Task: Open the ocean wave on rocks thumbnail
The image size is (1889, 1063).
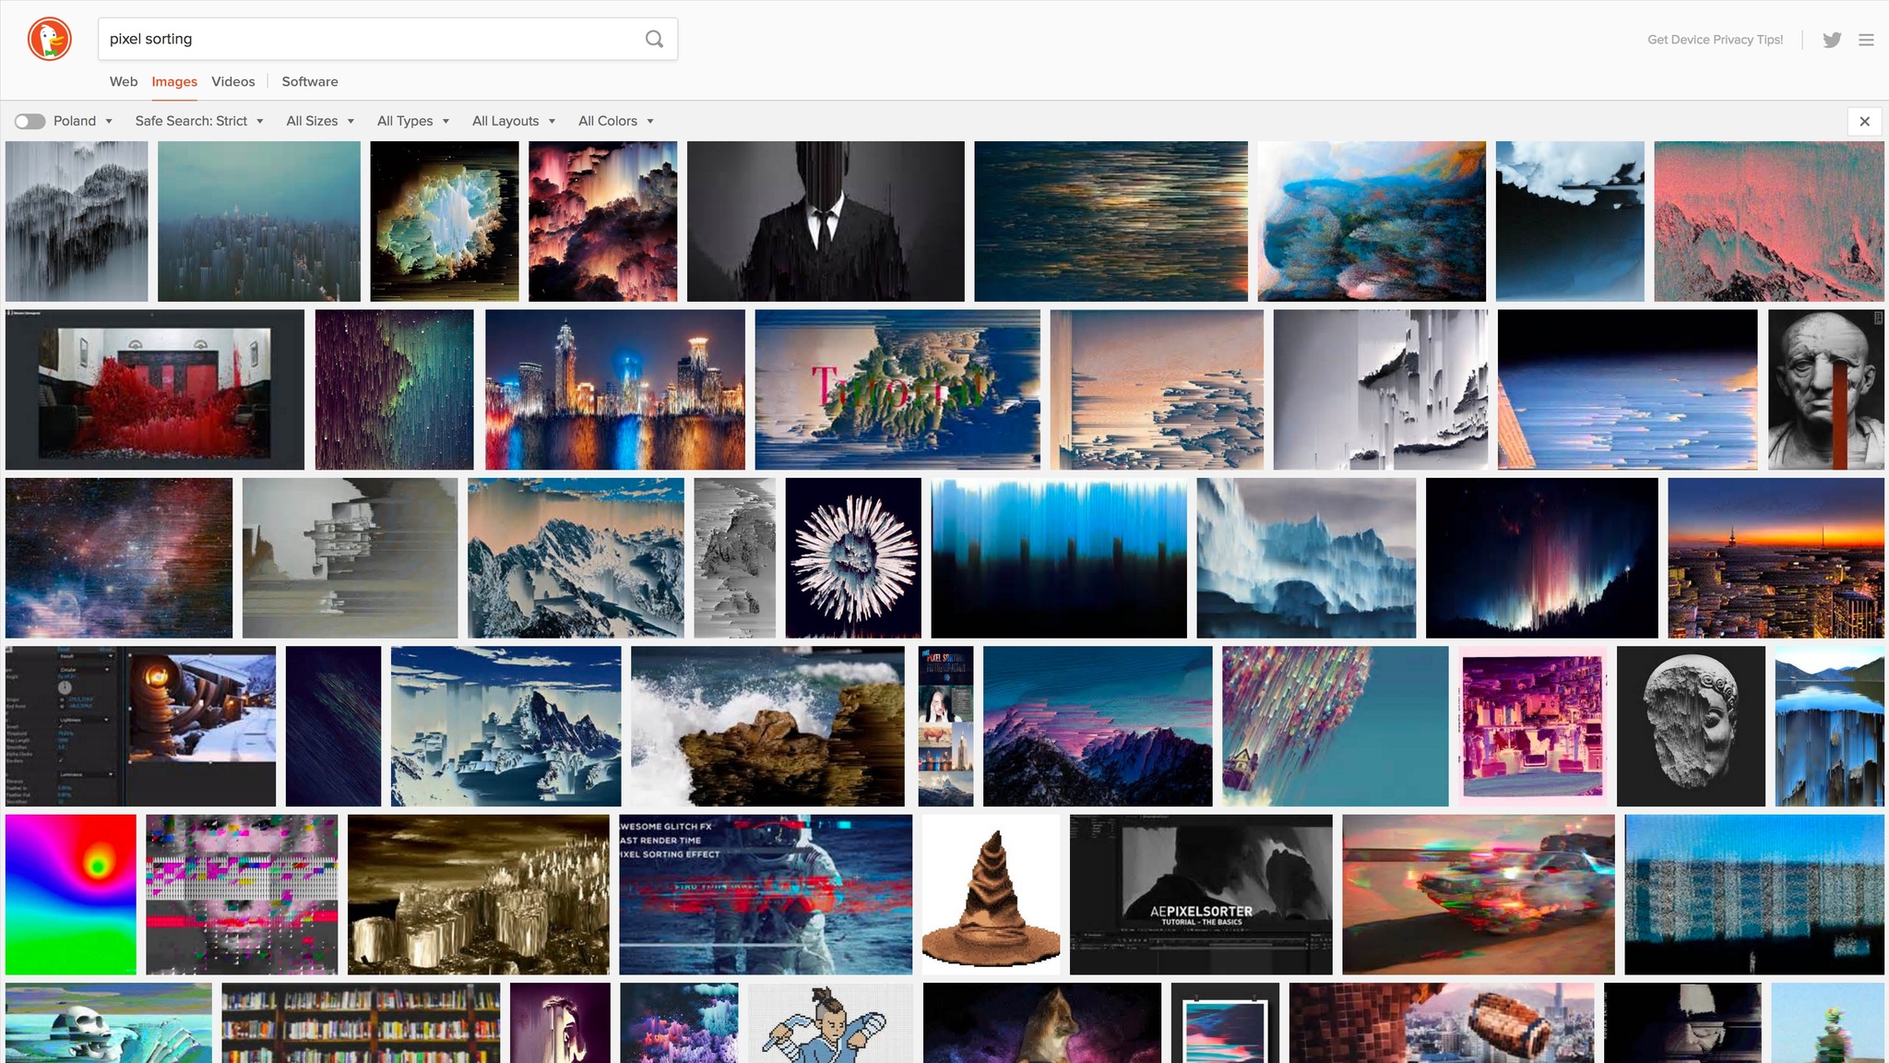Action: [x=767, y=726]
